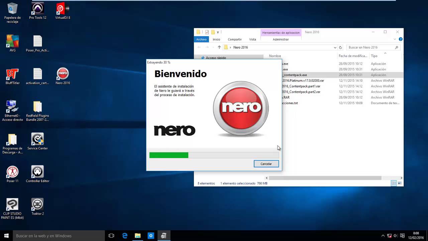
Task: Expand the path chevron before Nero 2016
Action: [230, 48]
